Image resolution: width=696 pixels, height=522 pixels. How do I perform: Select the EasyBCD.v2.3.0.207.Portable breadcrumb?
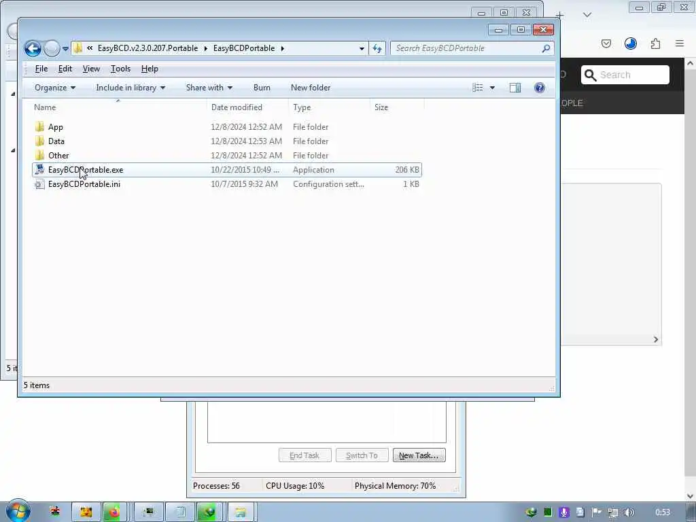point(147,48)
